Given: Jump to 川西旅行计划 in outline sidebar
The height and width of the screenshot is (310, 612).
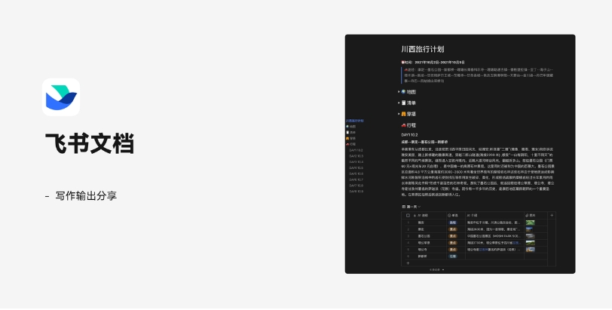Looking at the screenshot, I should (x=355, y=121).
